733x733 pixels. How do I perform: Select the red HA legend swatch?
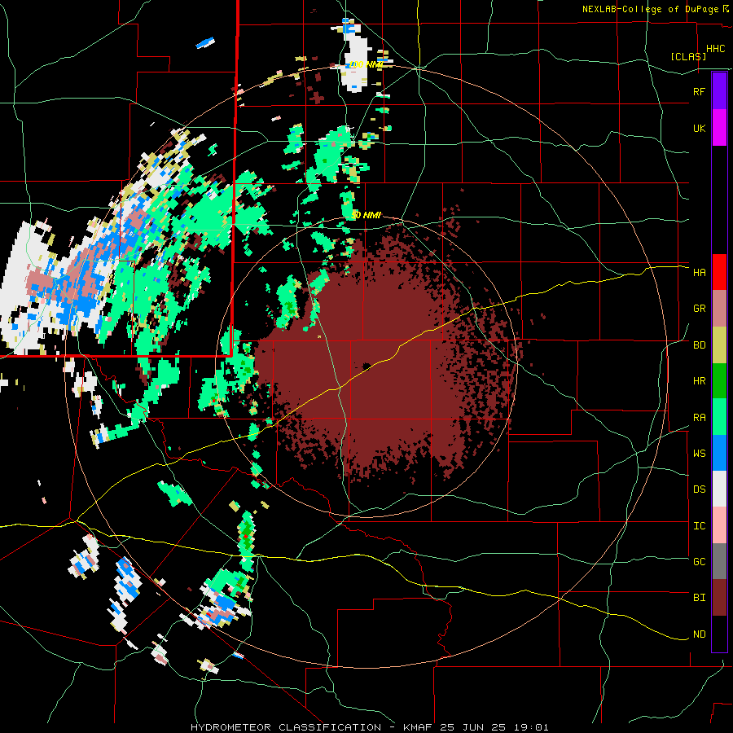[719, 272]
